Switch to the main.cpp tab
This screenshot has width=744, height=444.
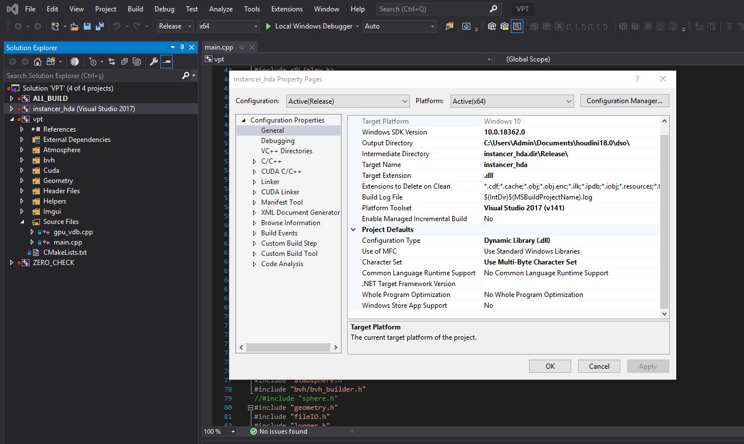coord(218,47)
